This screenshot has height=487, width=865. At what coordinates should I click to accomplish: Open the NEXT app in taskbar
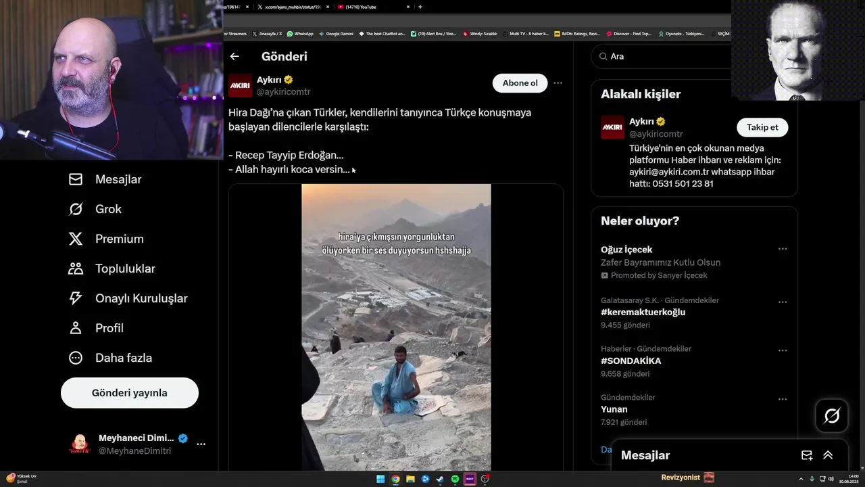coord(470,479)
